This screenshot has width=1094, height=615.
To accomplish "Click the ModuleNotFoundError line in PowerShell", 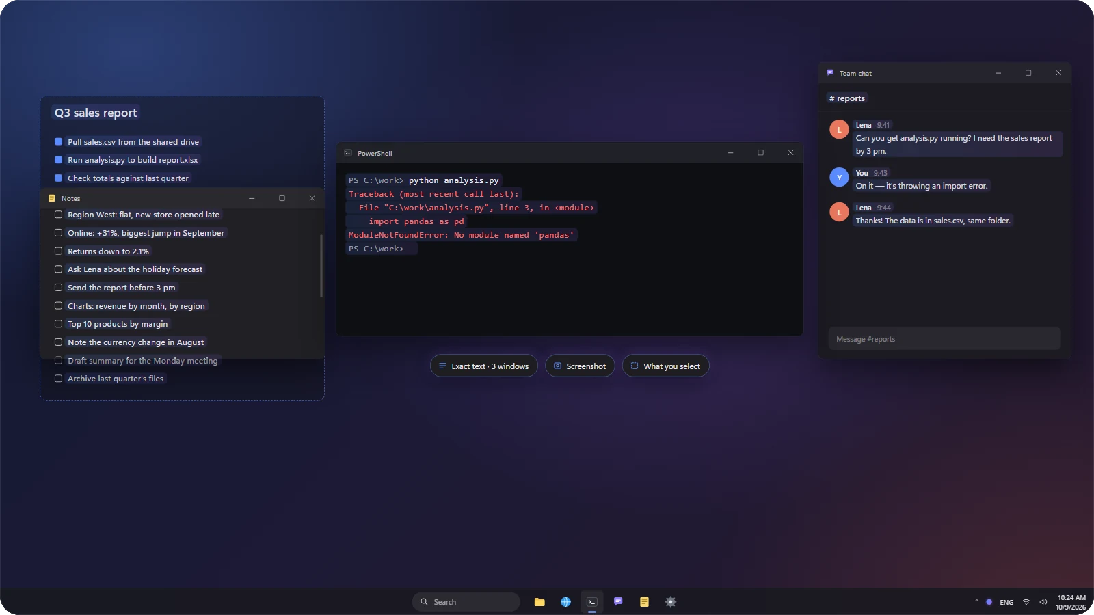I will point(462,235).
